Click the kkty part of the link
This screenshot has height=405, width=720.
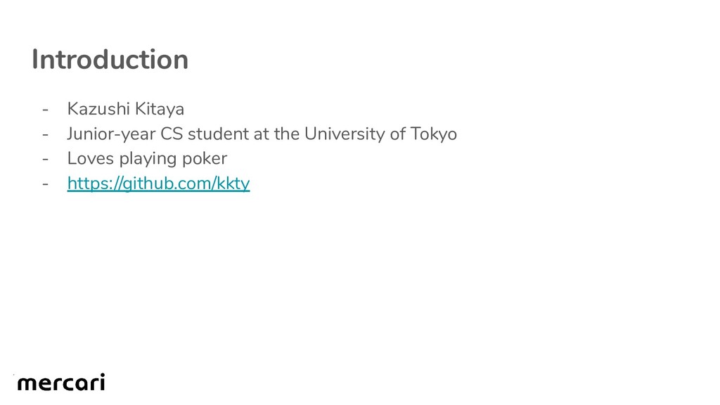point(233,184)
